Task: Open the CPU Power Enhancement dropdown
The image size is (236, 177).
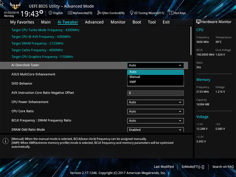Action: [x=155, y=102]
